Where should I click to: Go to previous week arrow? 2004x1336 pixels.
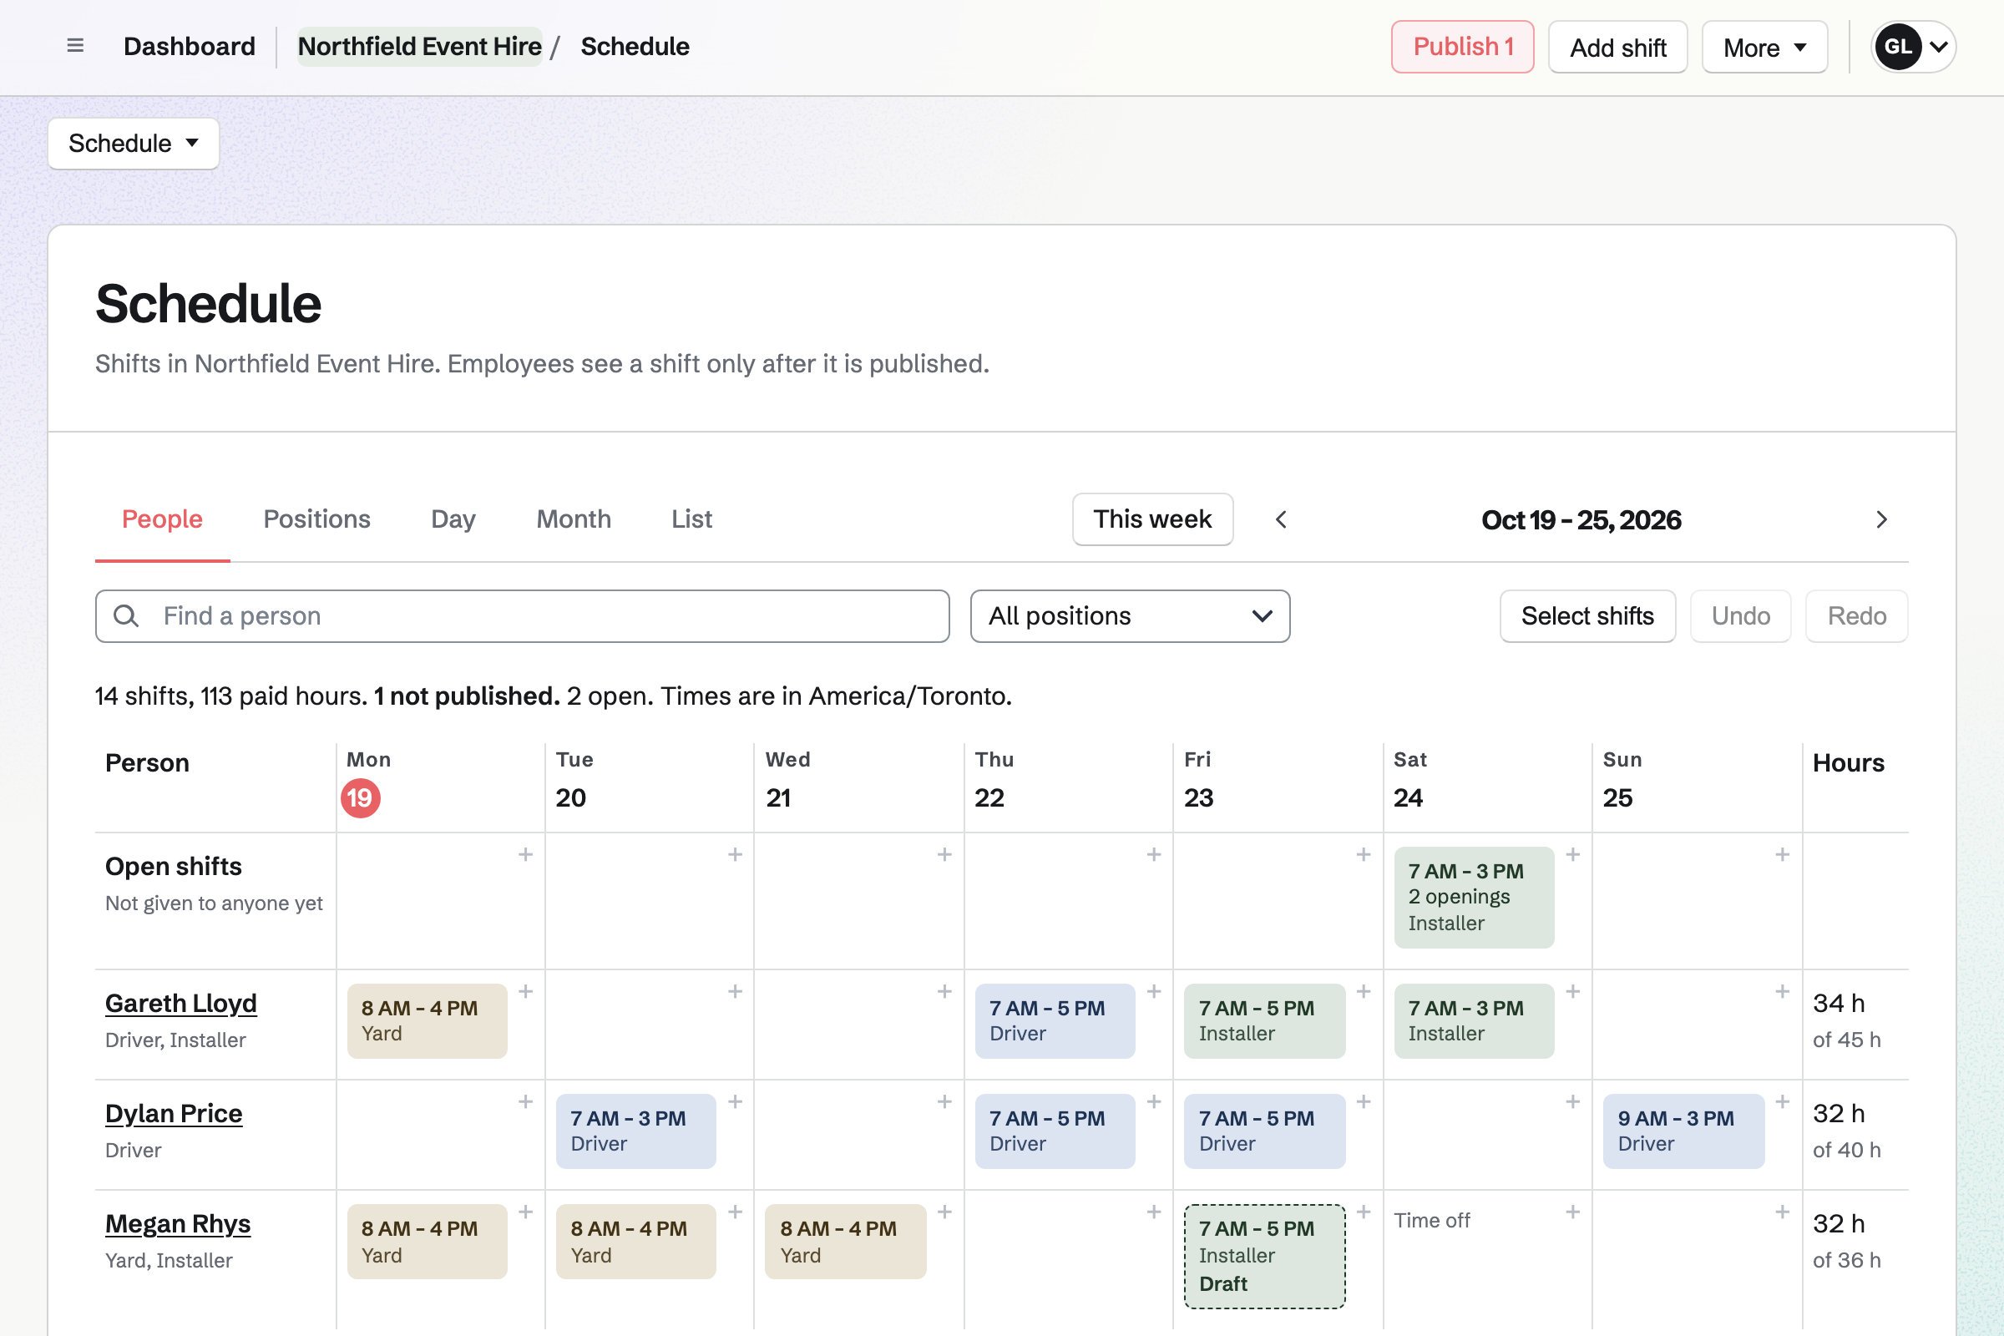1281,519
